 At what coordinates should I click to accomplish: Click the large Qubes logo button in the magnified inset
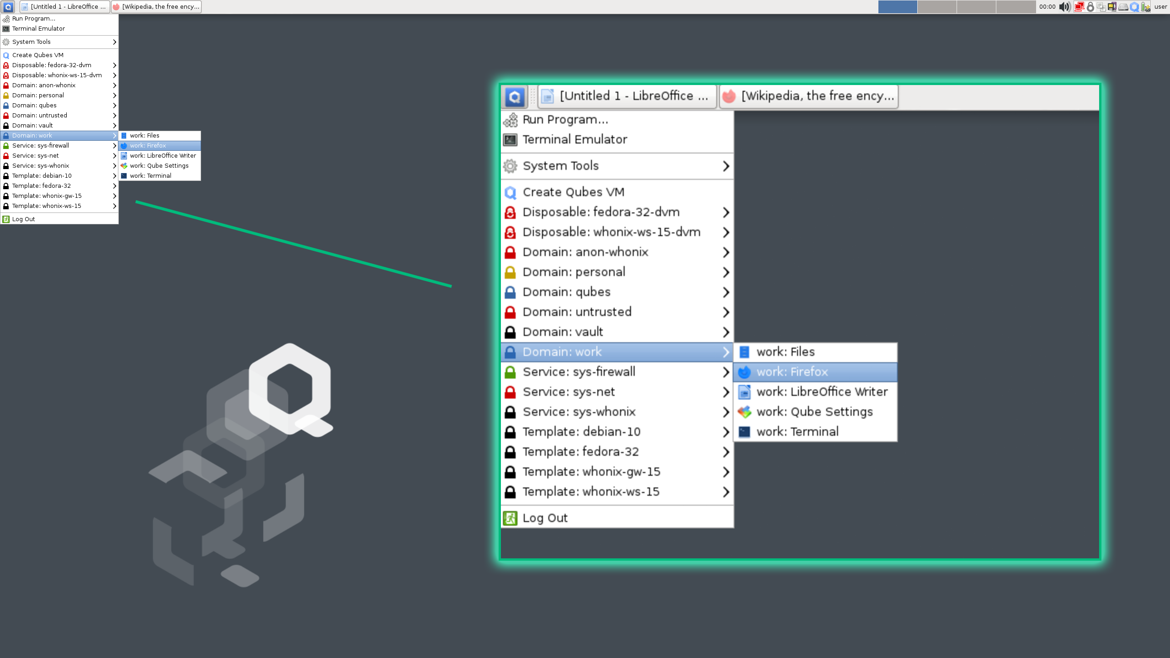pos(515,96)
